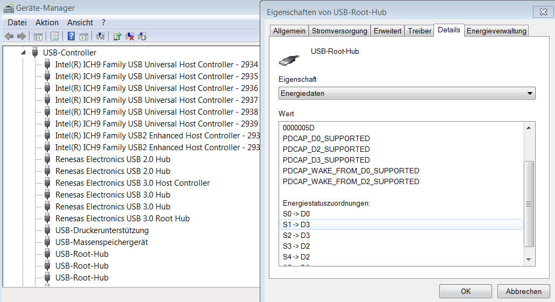Open the properties toolbar icon
The image size is (555, 302).
click(x=54, y=36)
